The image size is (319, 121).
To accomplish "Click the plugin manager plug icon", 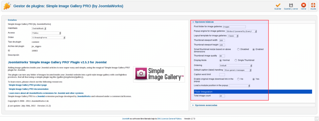I will point(7,6).
